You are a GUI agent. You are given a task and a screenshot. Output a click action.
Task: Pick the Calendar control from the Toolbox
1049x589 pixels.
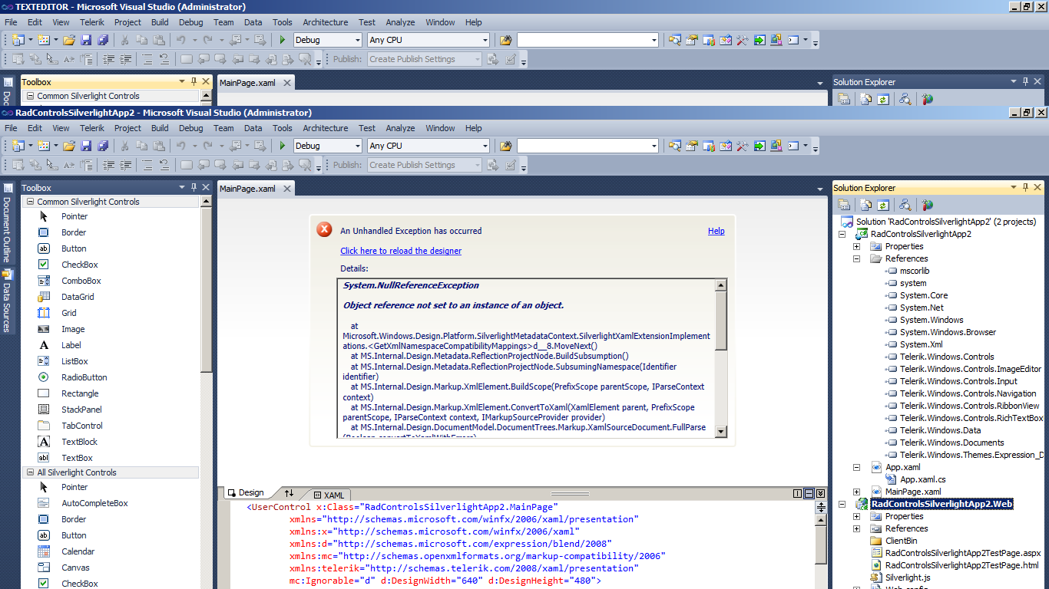click(78, 551)
